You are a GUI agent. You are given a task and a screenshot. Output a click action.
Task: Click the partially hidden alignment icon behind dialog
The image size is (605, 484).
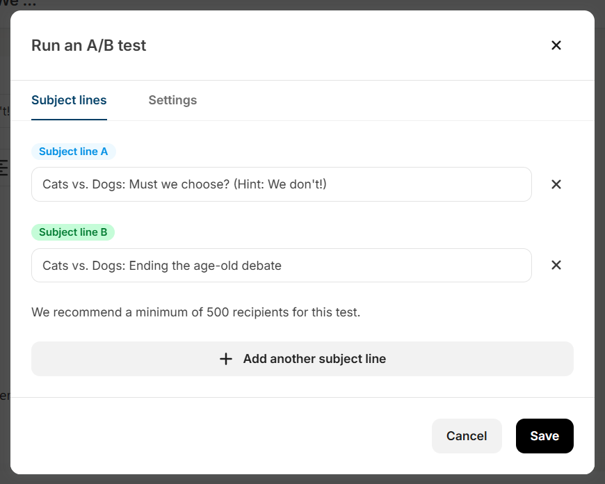click(4, 167)
